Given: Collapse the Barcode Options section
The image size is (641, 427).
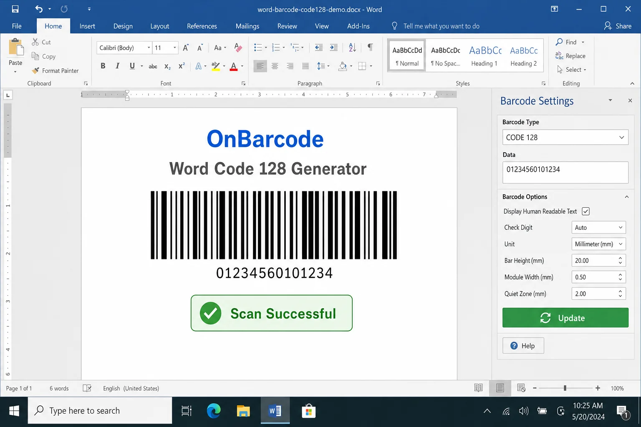Looking at the screenshot, I should coord(626,197).
